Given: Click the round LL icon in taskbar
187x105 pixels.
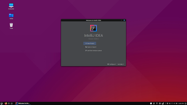Looking at the screenshot, I should tap(12, 104).
